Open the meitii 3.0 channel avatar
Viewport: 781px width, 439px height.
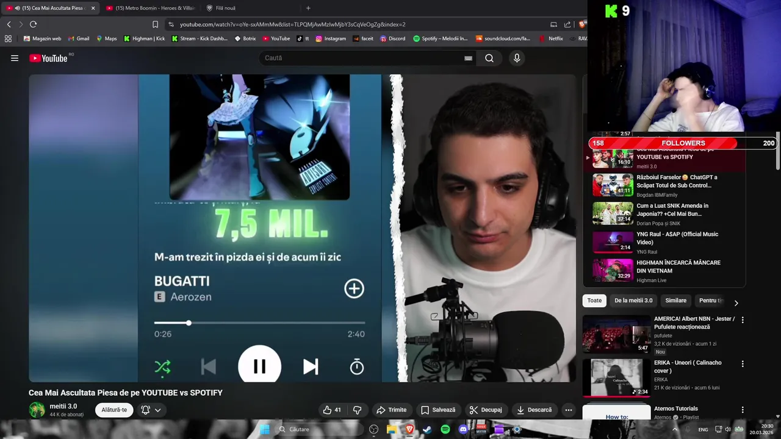point(37,410)
